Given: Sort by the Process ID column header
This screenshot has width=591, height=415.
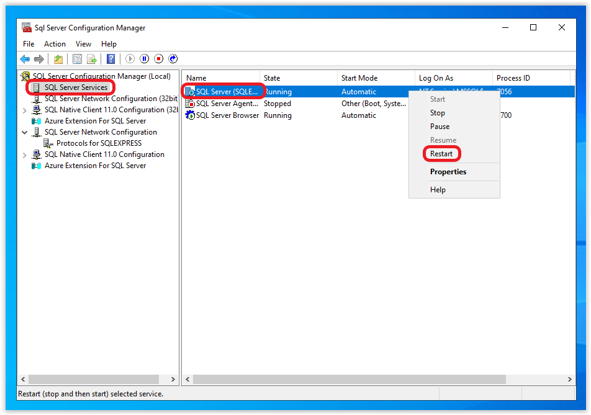Looking at the screenshot, I should coord(531,78).
